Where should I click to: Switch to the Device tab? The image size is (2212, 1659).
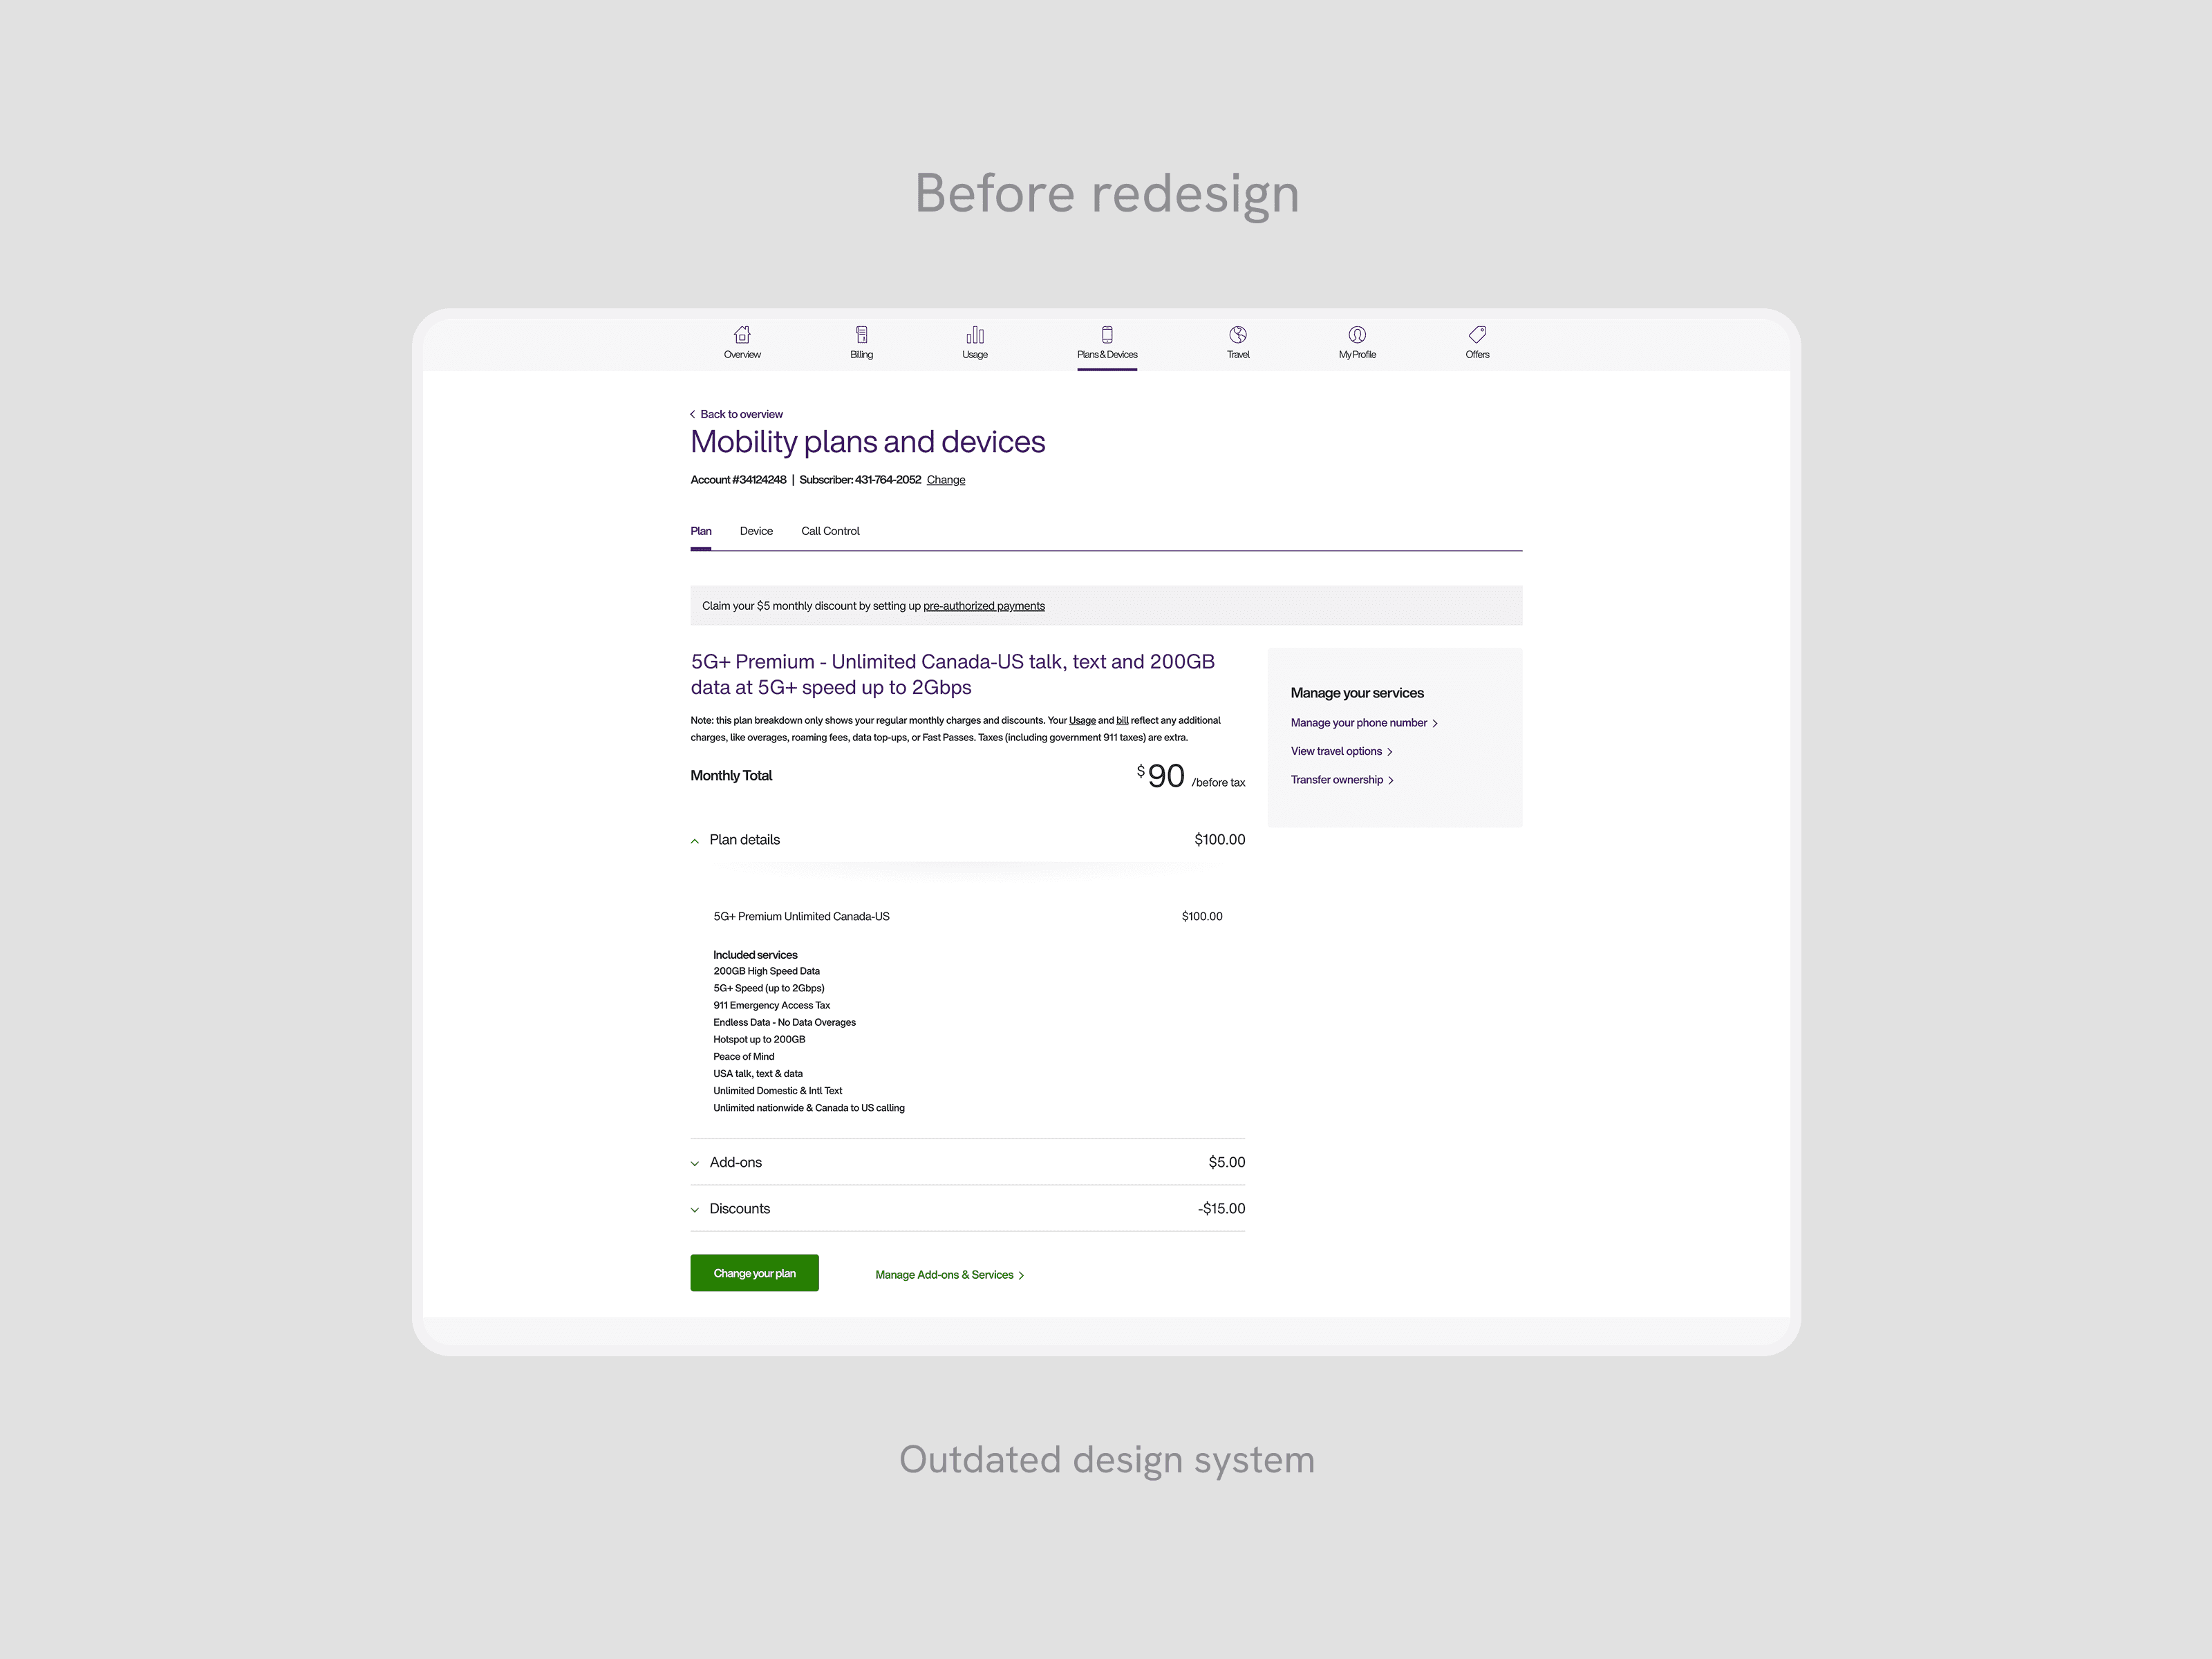pyautogui.click(x=756, y=531)
